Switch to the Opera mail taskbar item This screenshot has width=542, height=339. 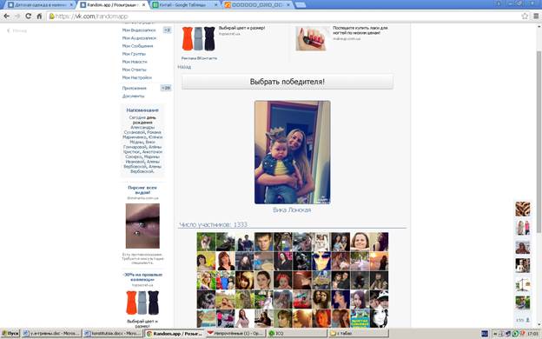pyautogui.click(x=235, y=334)
